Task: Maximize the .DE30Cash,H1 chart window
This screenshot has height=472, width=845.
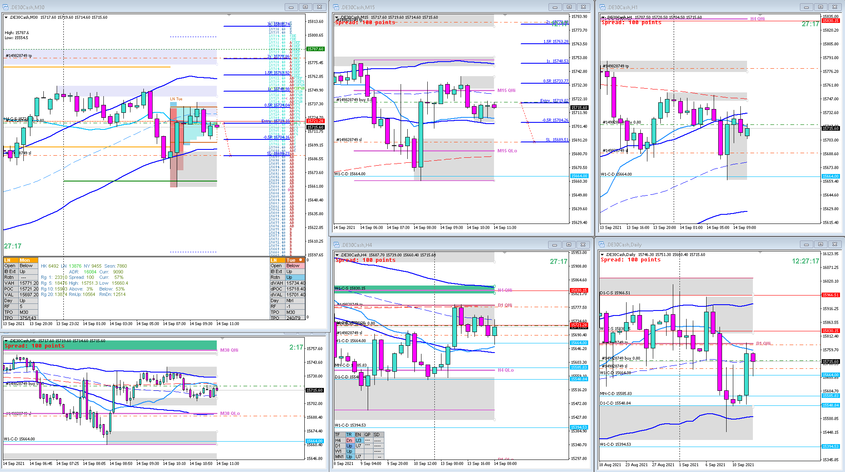Action: pyautogui.click(x=820, y=7)
